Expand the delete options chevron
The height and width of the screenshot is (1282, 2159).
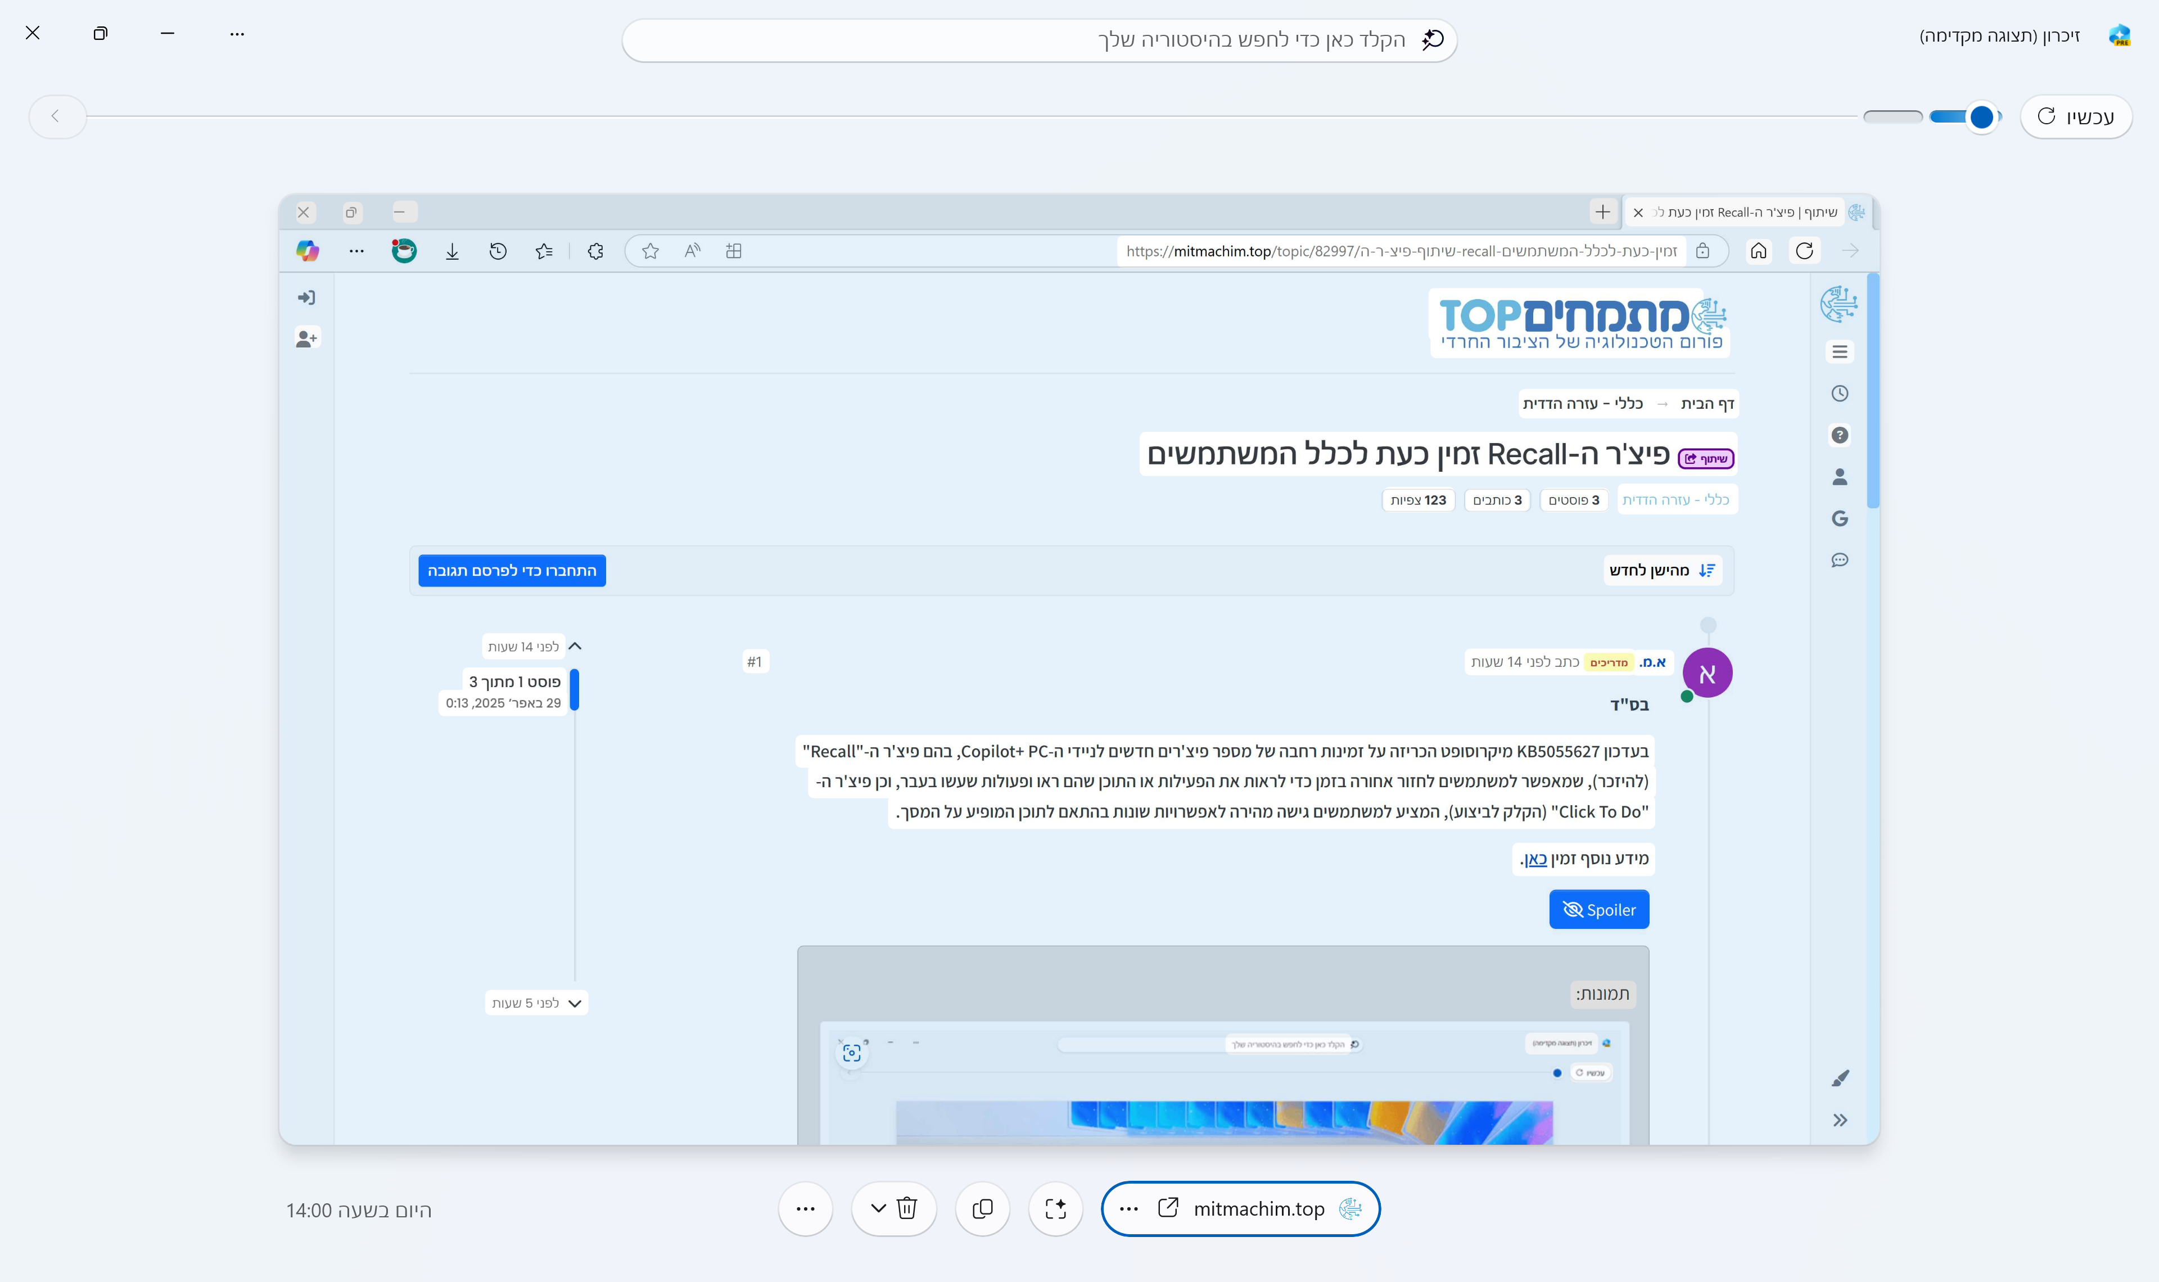pyautogui.click(x=878, y=1208)
